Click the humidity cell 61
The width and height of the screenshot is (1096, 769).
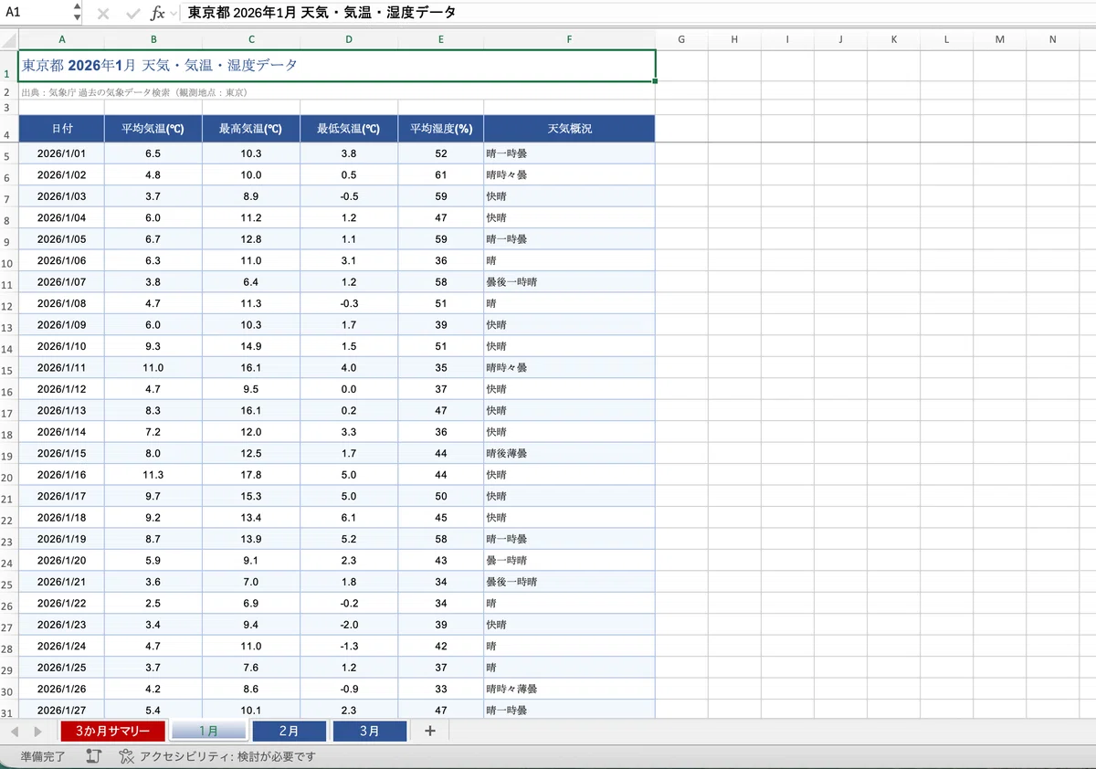coord(441,175)
